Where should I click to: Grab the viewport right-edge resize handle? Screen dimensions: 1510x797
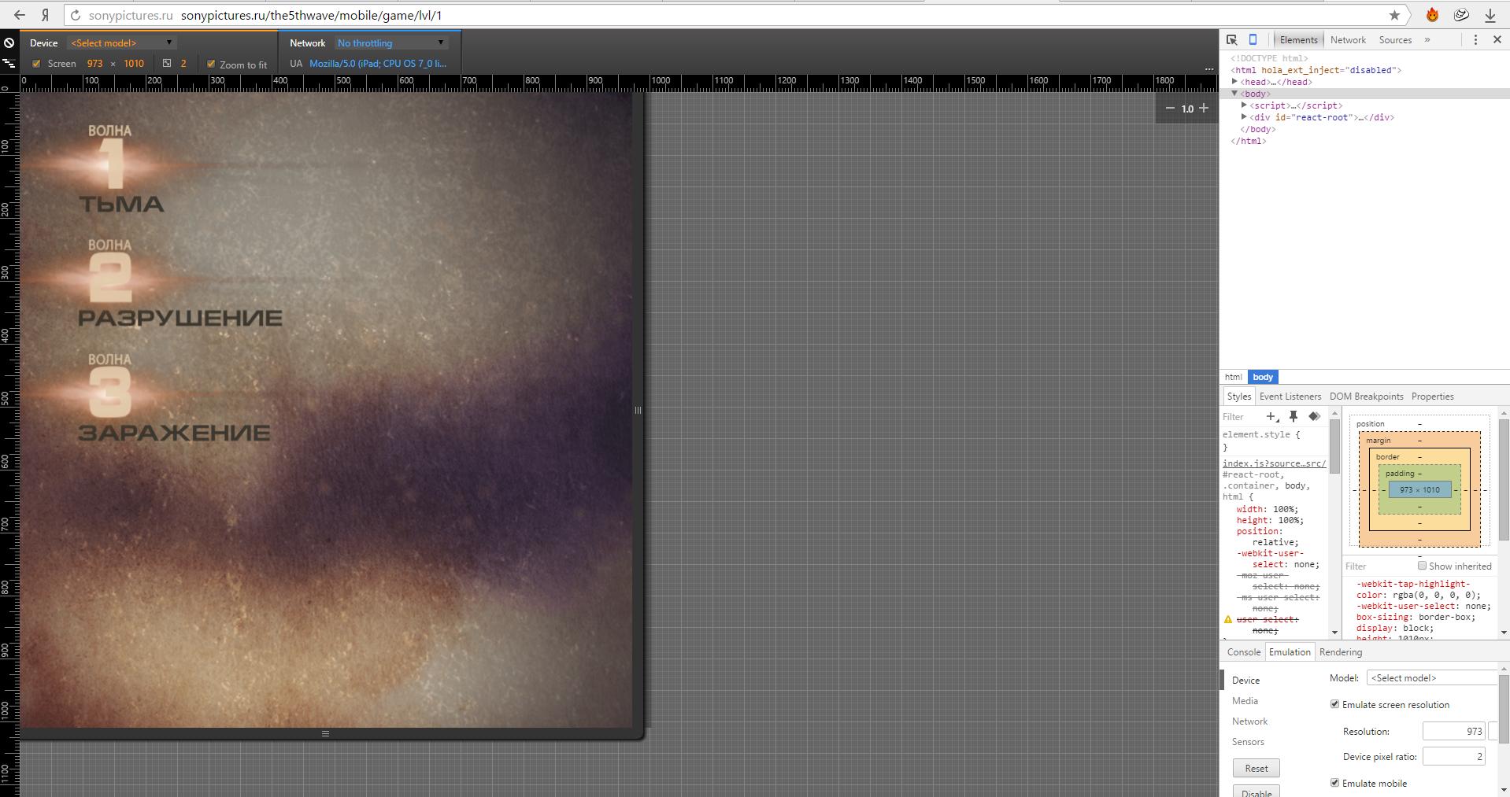point(638,410)
